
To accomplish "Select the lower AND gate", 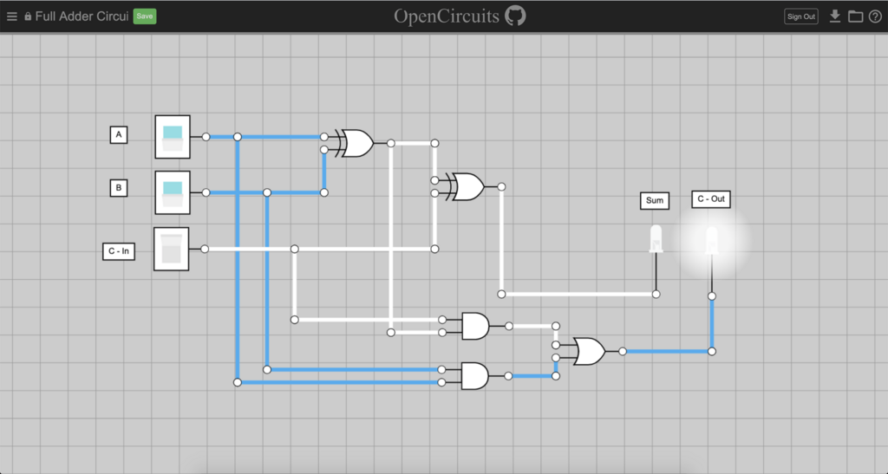I will (x=476, y=376).
